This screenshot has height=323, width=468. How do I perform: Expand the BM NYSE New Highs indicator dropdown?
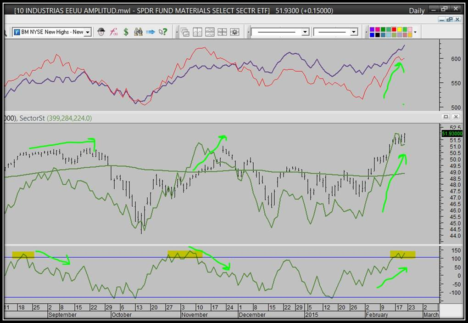(88, 32)
